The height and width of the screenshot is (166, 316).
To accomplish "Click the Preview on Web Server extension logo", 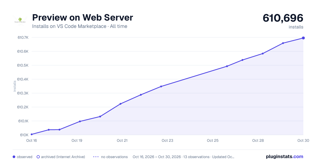I will point(20,20).
